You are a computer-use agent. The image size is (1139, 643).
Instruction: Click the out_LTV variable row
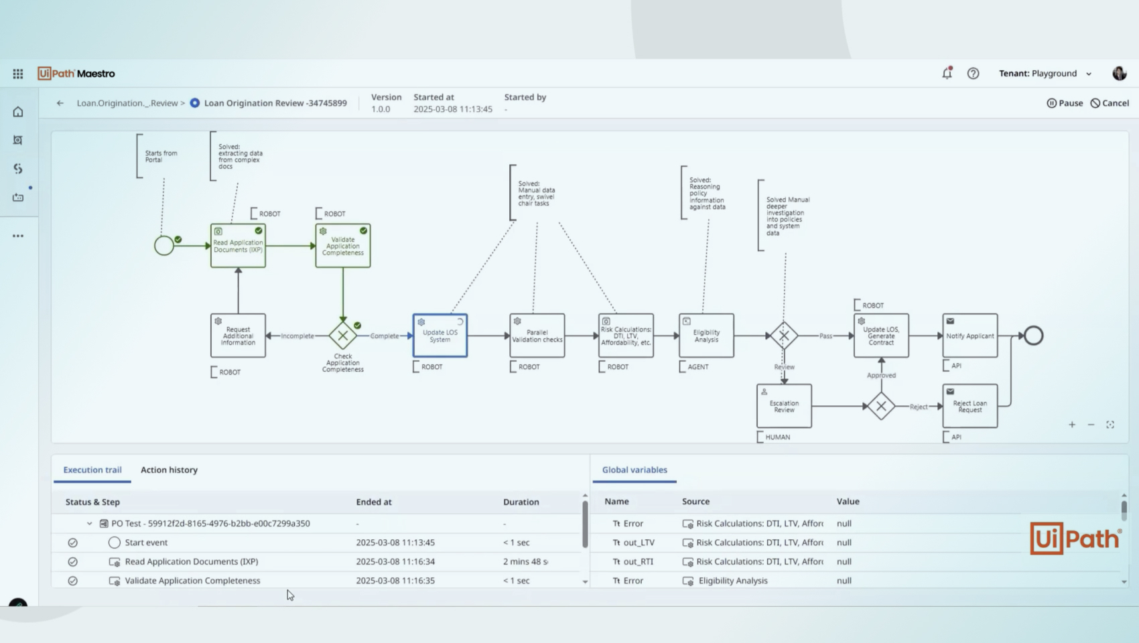(x=856, y=543)
